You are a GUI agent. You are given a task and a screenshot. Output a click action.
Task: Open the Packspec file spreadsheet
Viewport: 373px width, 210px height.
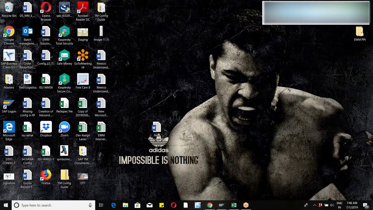64,106
